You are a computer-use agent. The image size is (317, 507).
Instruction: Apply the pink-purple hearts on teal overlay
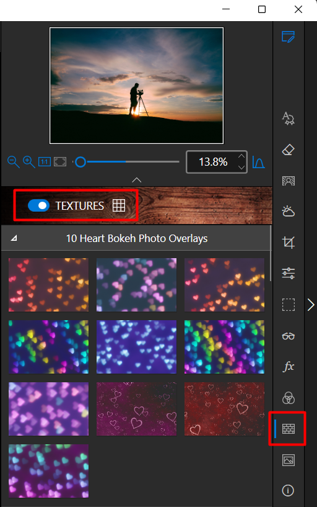[x=136, y=285]
